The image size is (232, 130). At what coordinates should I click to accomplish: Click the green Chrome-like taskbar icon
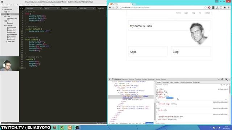[62, 127]
